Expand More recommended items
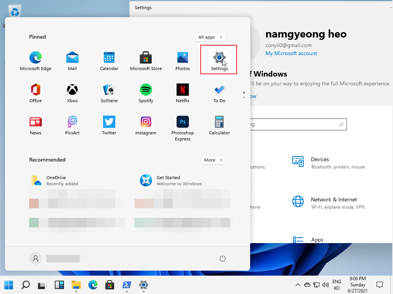 coord(213,160)
